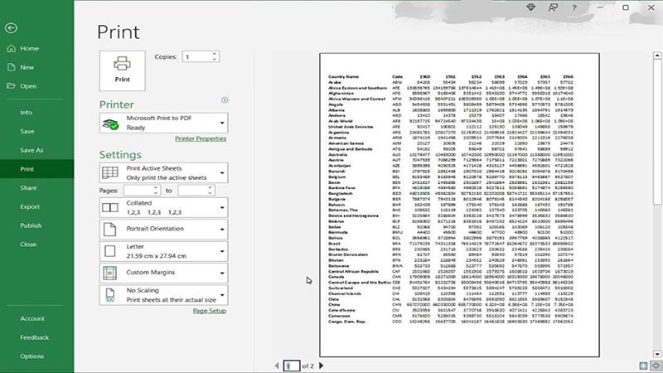Viewport: 663px width, 373px height.
Task: Toggle Zoom to Page in preview
Action: (656, 366)
